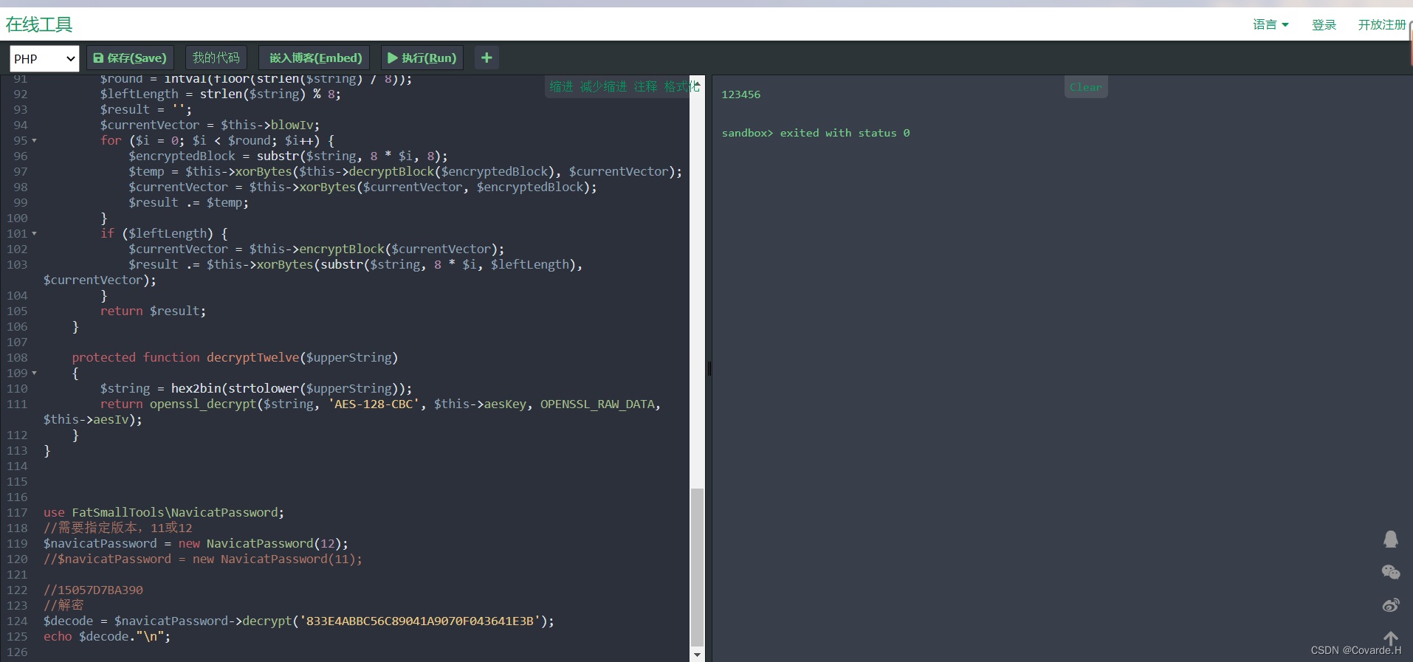The height and width of the screenshot is (662, 1413).
Task: Open the 语言 language dropdown menu
Action: coord(1271,24)
